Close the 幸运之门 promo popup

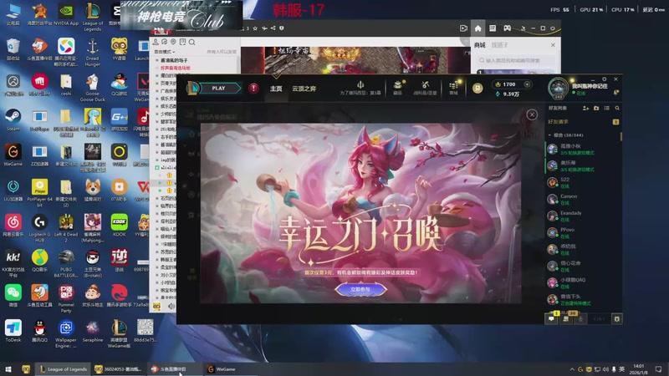click(532, 114)
